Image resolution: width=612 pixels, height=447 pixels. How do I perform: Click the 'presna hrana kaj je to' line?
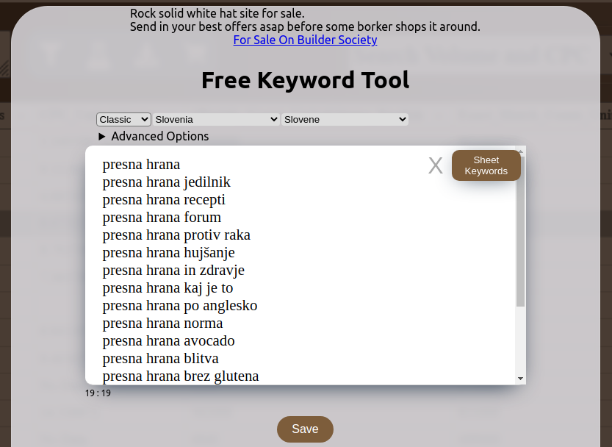[168, 288]
